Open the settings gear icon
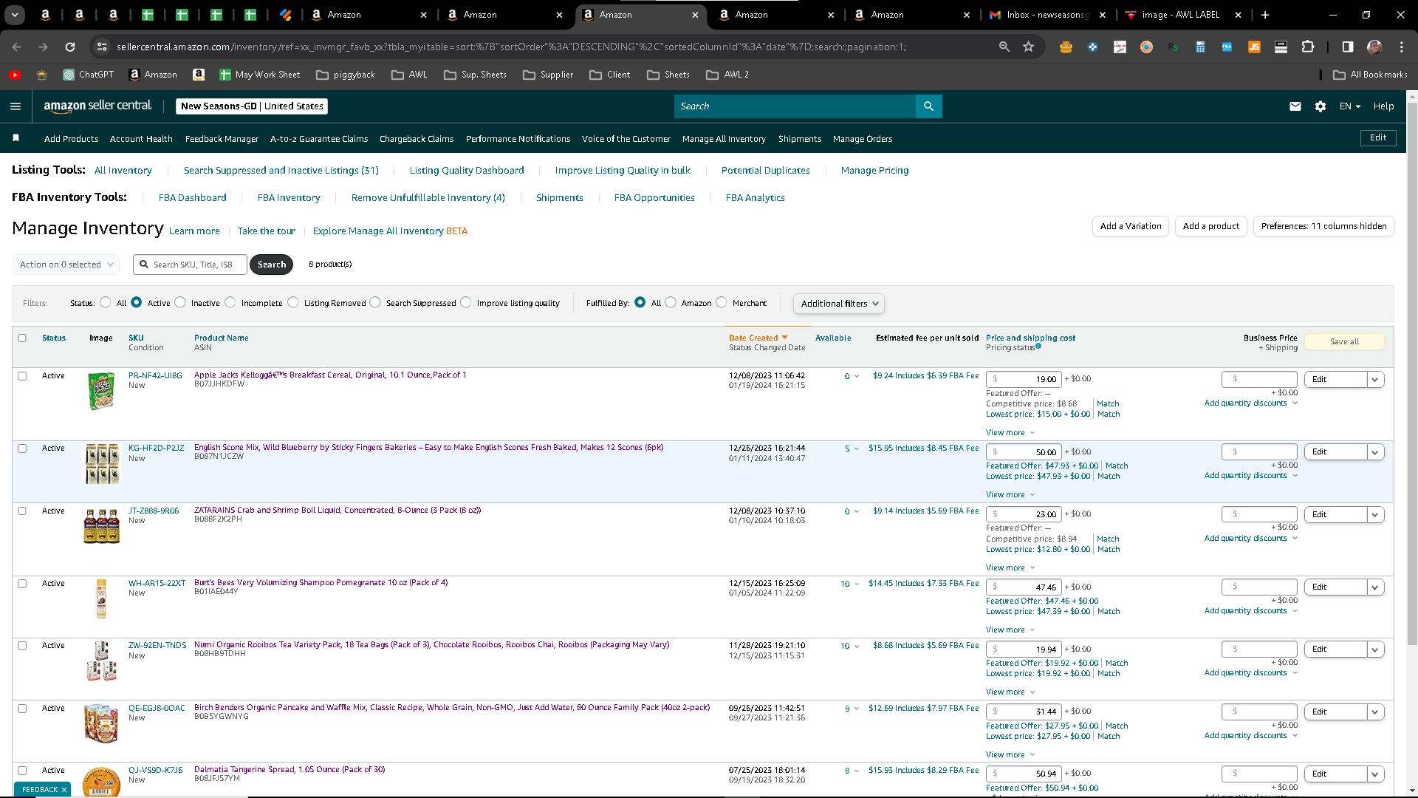1418x798 pixels. coord(1321,106)
